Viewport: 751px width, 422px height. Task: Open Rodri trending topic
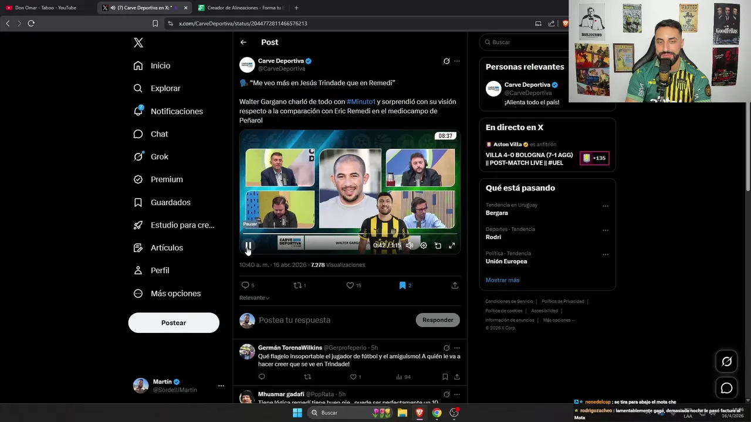(x=493, y=237)
